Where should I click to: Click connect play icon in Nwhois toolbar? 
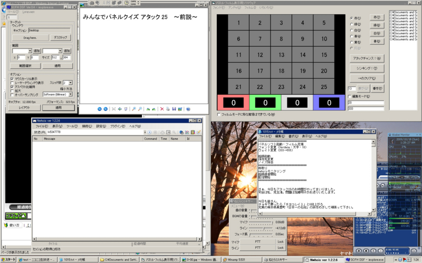pyautogui.click(x=149, y=133)
